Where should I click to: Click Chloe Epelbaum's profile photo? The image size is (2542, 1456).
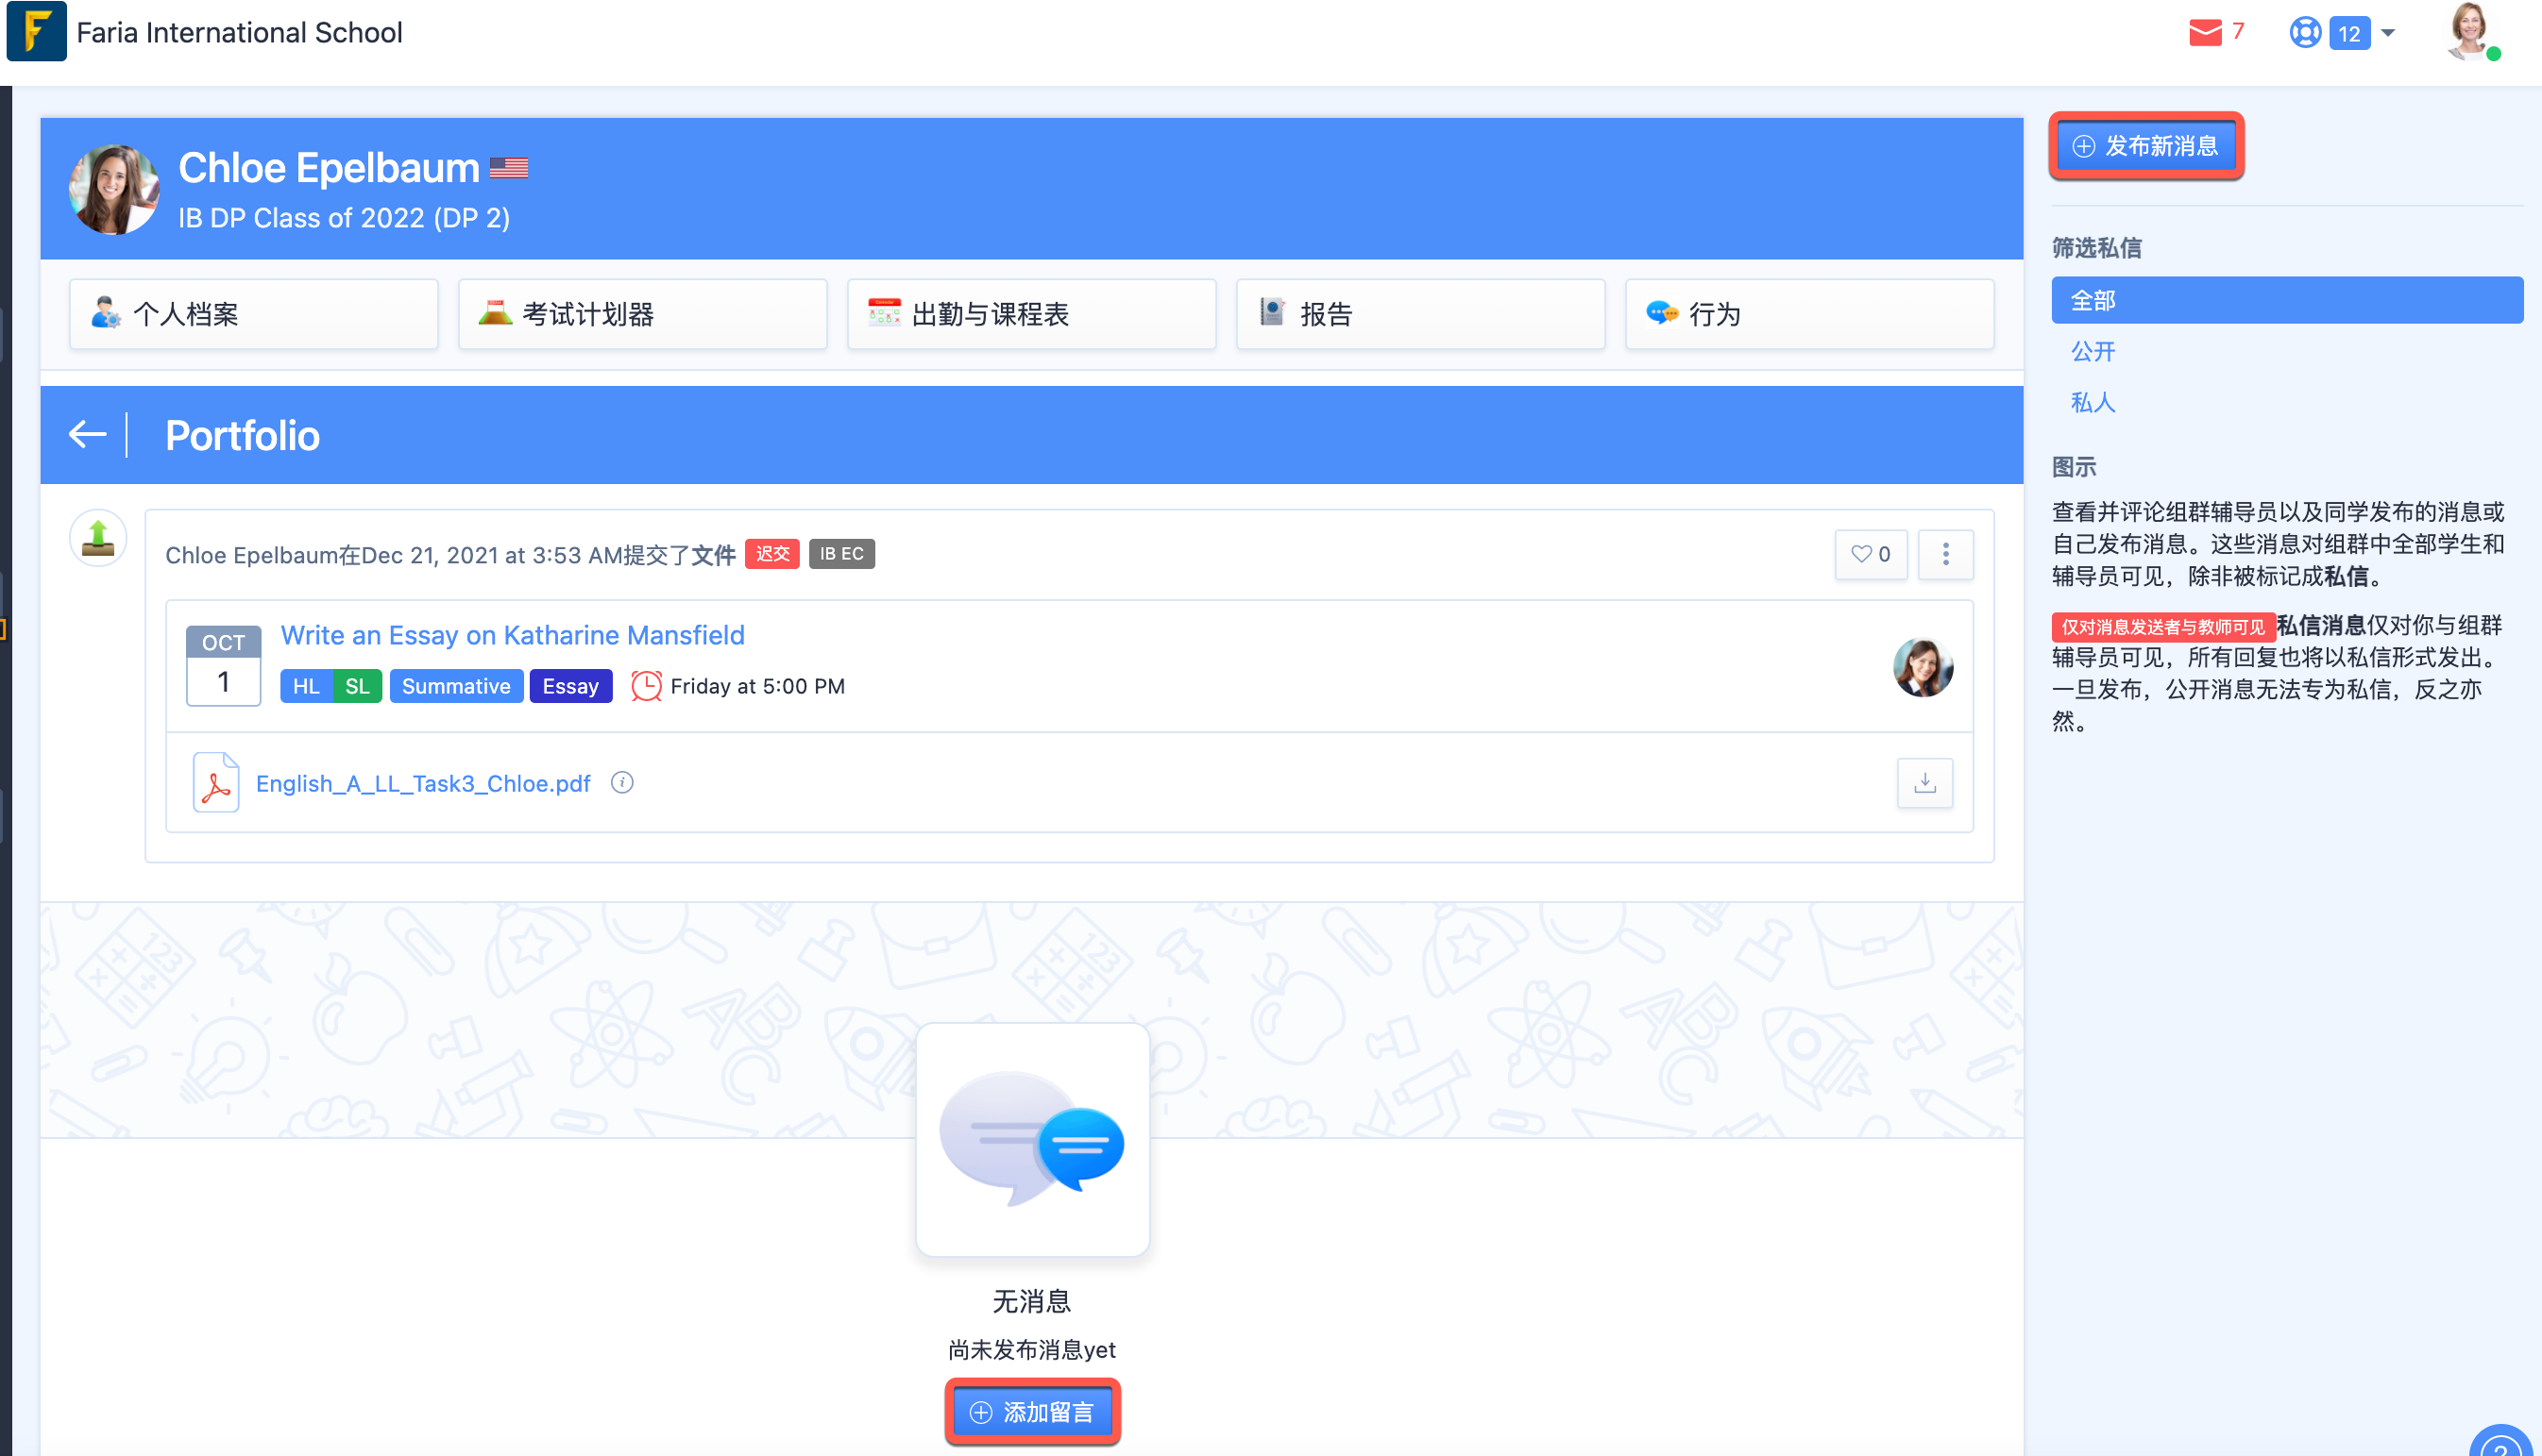(114, 189)
